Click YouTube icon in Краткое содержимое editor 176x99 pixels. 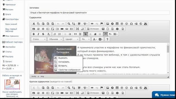145,88
